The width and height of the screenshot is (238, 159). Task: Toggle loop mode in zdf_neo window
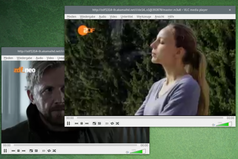coord(49,151)
